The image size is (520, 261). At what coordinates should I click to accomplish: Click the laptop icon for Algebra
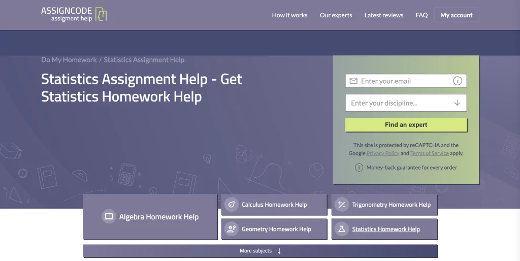[x=109, y=216]
